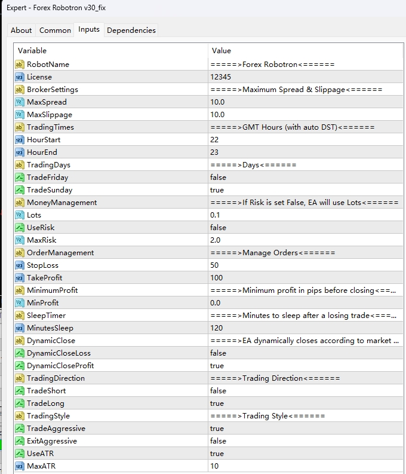
Task: Switch to the Common tab
Action: [x=55, y=30]
